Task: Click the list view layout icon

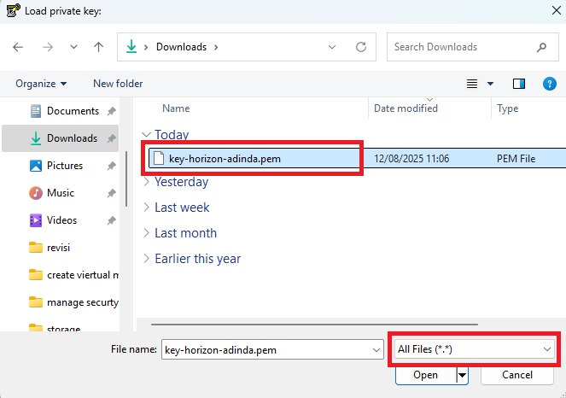Action: pyautogui.click(x=472, y=84)
